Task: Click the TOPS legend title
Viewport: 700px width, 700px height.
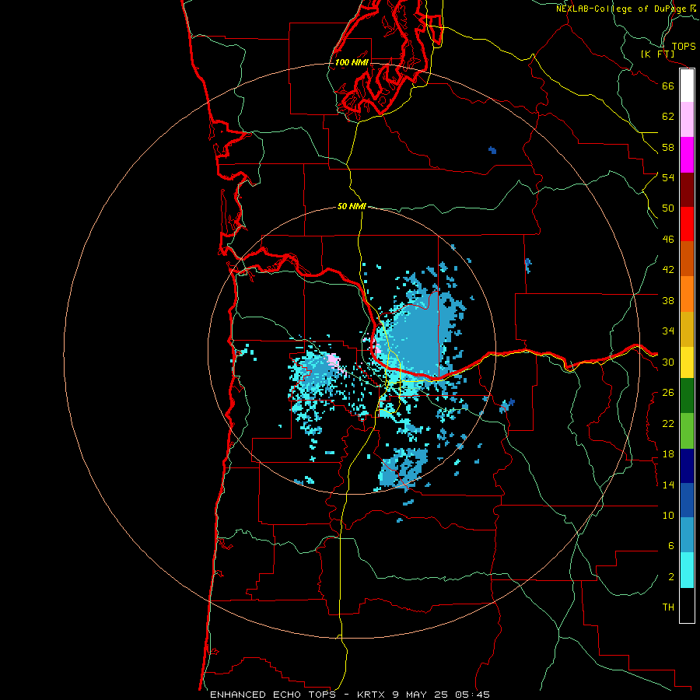Action: pyautogui.click(x=684, y=46)
